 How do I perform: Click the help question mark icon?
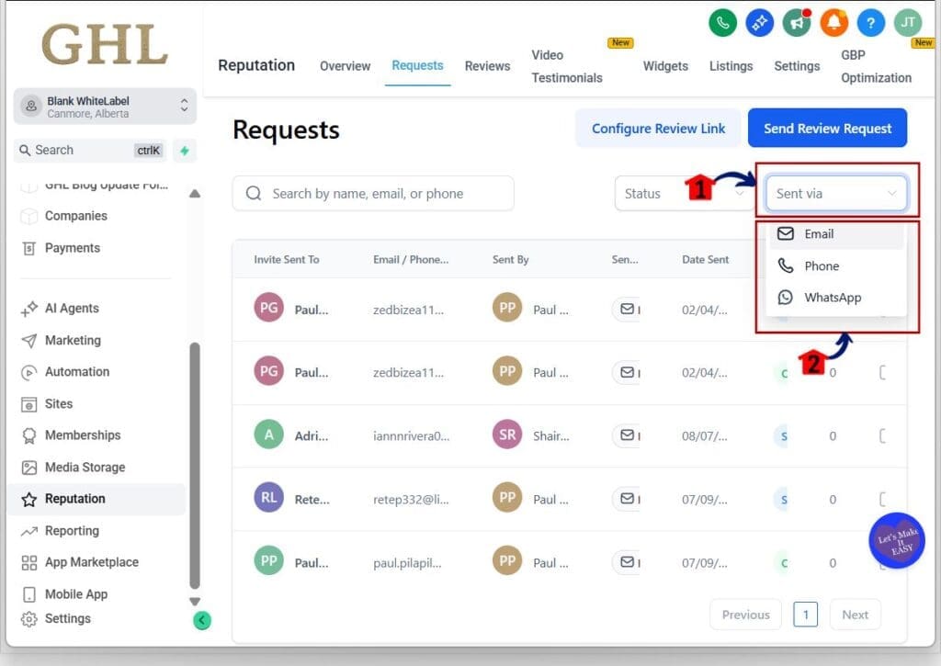870,22
